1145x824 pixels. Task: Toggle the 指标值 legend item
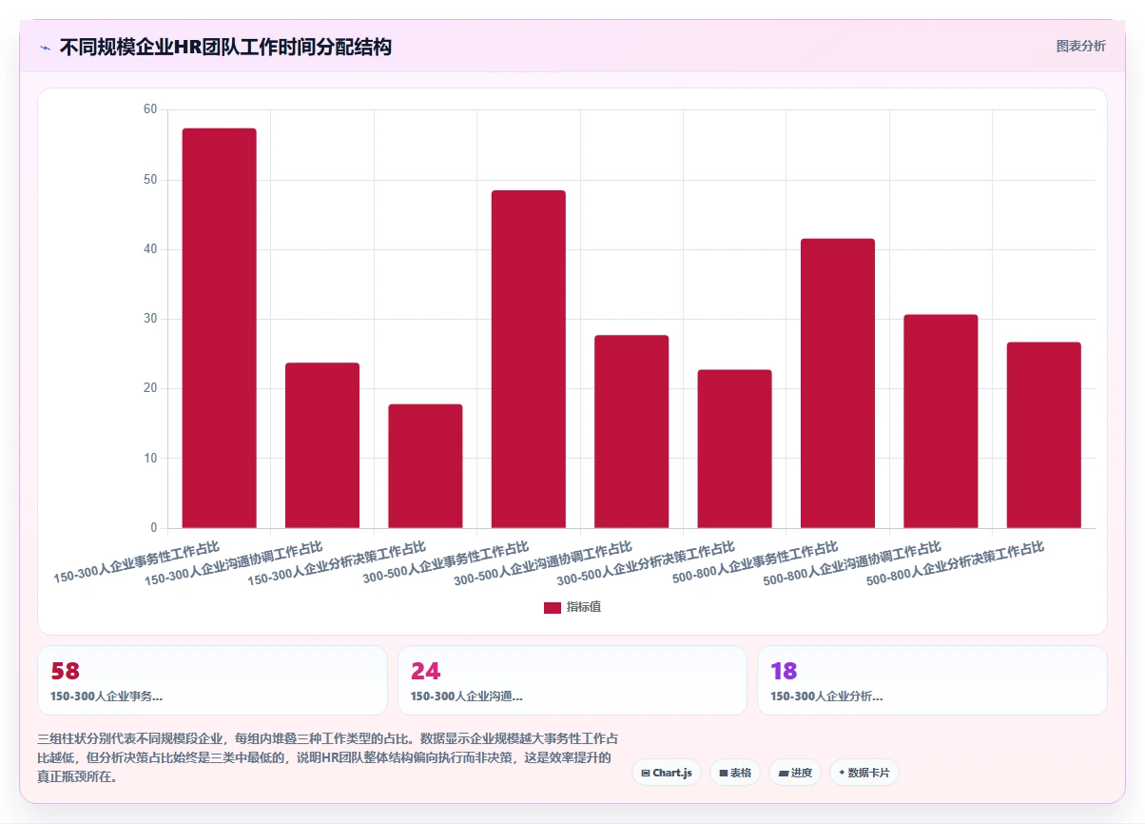[x=572, y=607]
